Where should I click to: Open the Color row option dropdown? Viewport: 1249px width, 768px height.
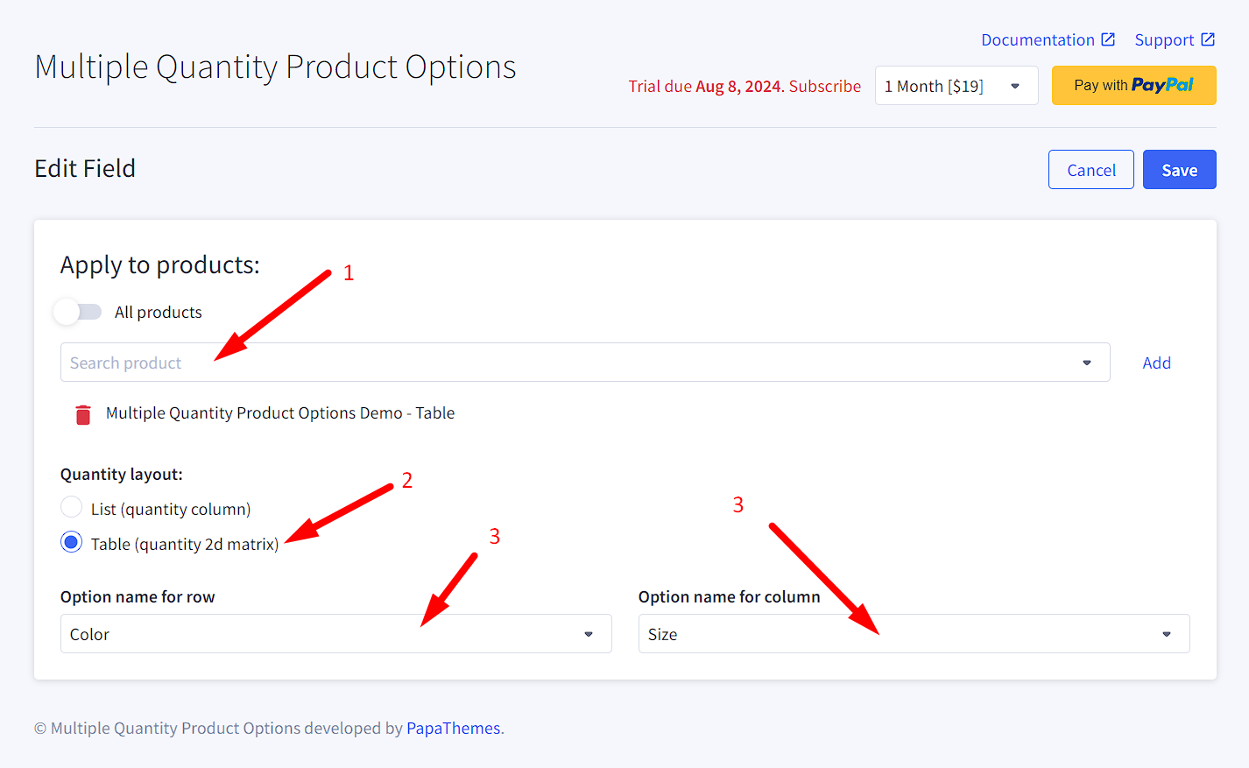(x=336, y=634)
